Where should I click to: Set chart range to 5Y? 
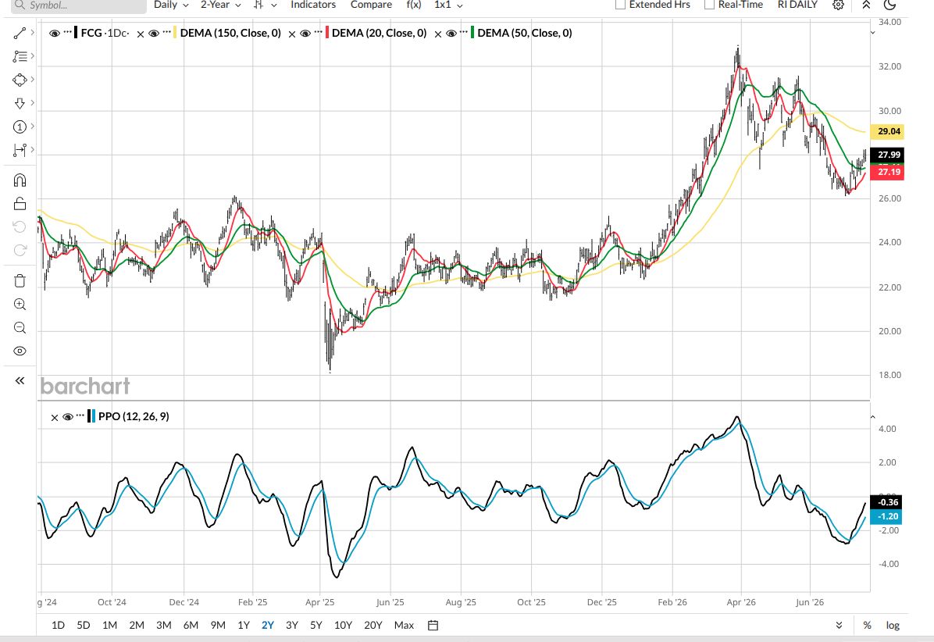point(315,626)
